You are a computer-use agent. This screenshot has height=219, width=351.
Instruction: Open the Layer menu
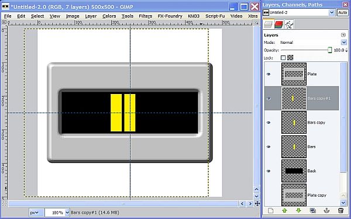(91, 16)
